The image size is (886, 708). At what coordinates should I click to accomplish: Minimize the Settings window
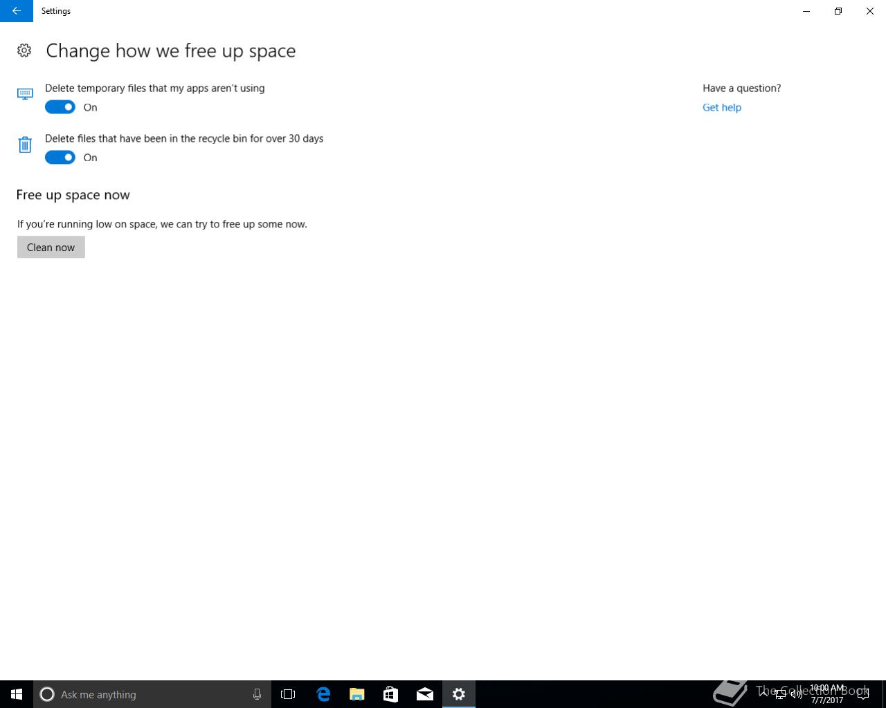[806, 11]
